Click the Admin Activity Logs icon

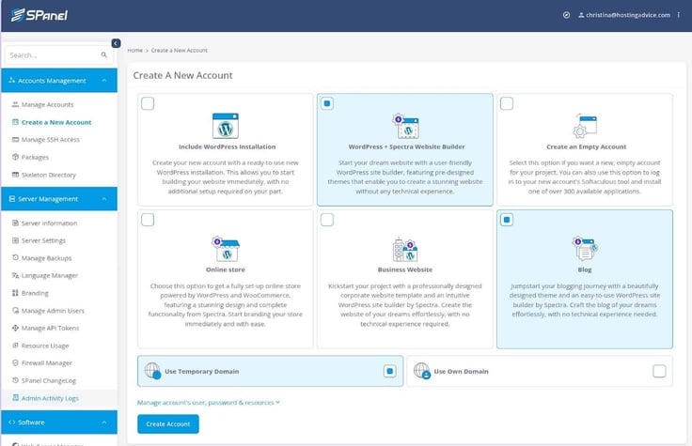[x=15, y=397]
